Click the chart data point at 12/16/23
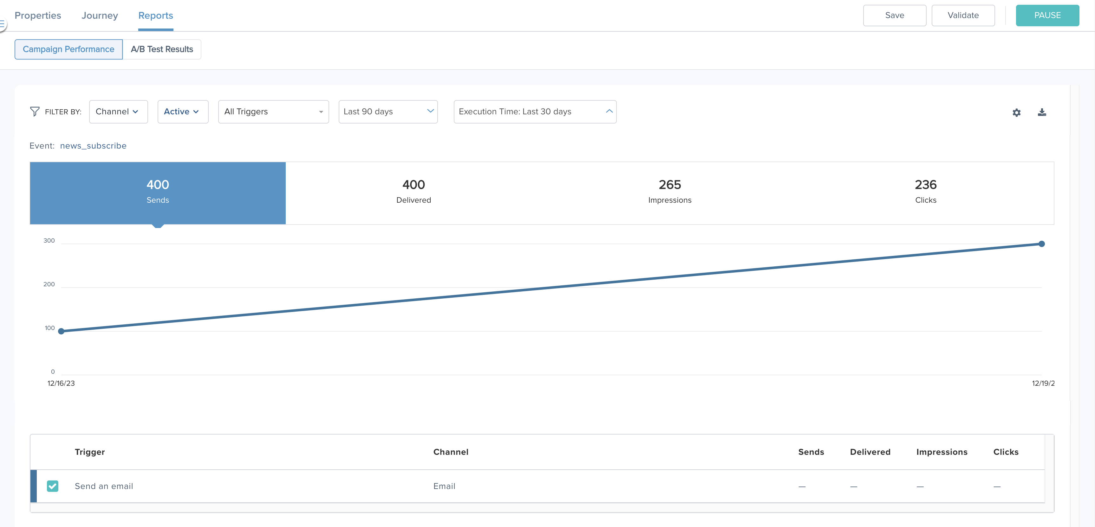 61,331
